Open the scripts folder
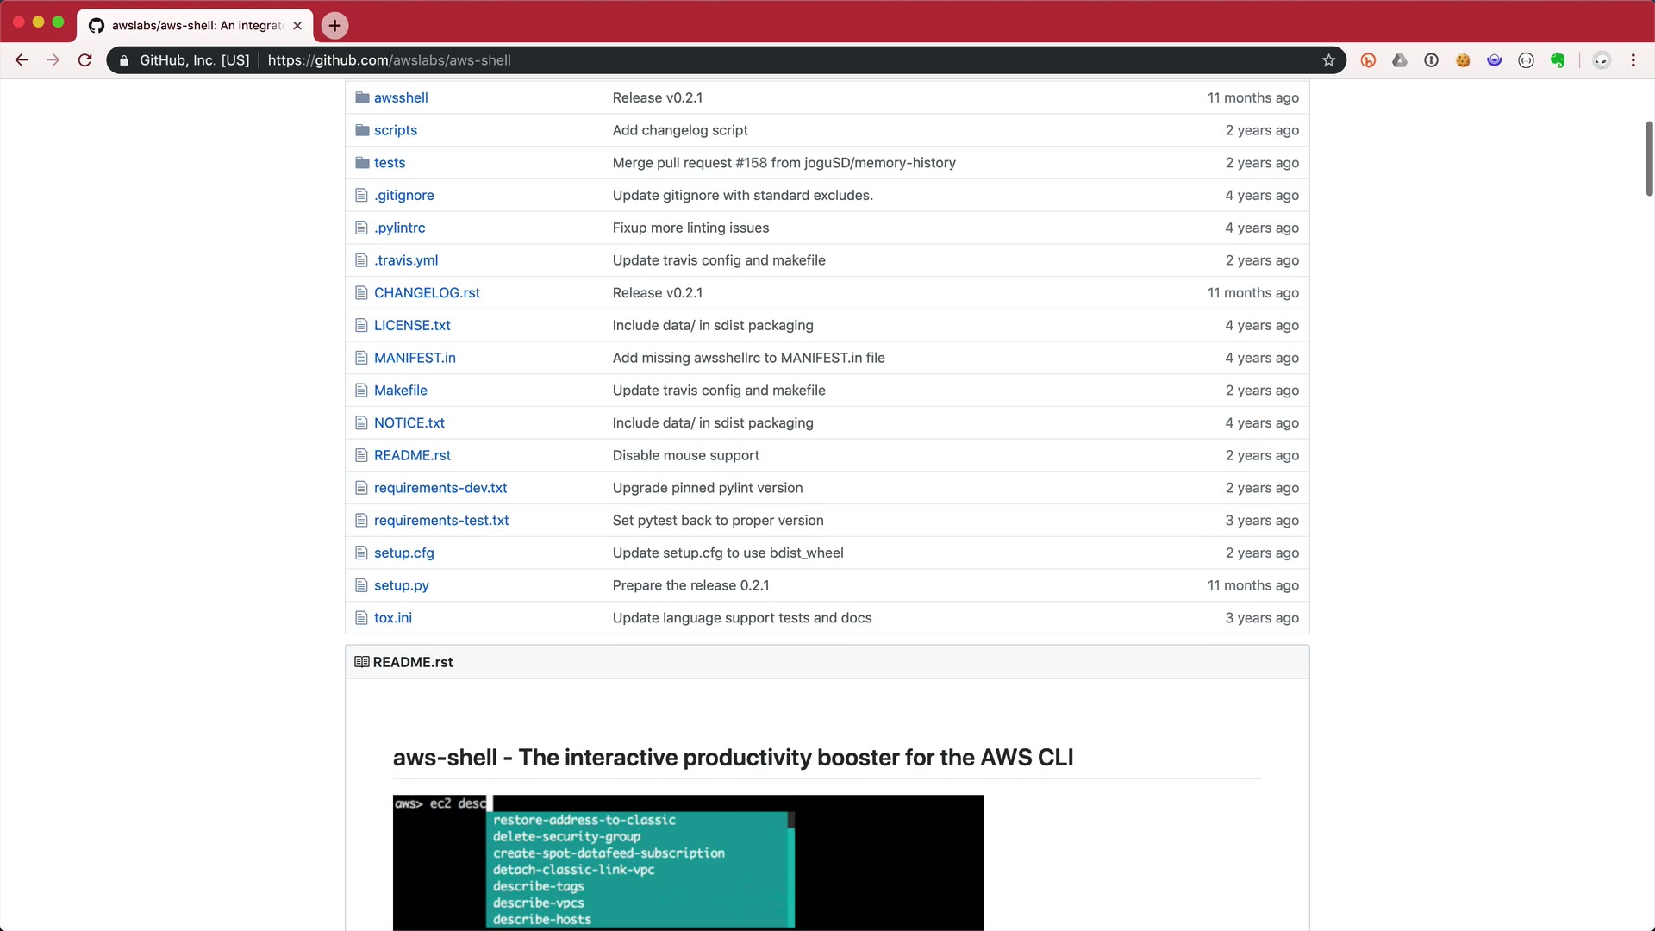 click(395, 130)
